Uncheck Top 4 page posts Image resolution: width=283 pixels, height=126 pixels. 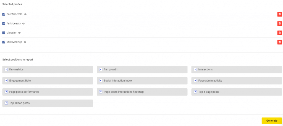195,92
